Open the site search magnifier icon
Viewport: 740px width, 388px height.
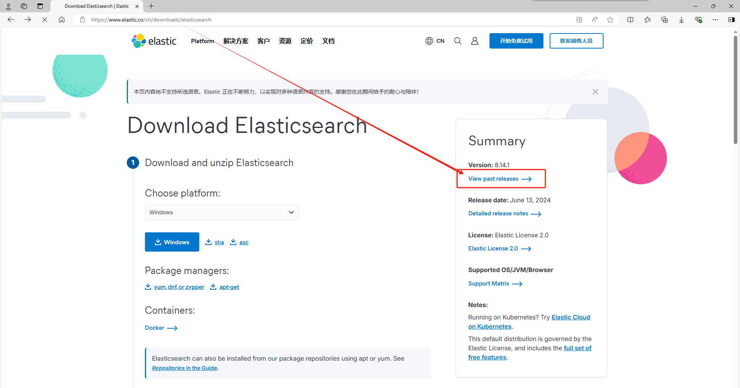457,40
